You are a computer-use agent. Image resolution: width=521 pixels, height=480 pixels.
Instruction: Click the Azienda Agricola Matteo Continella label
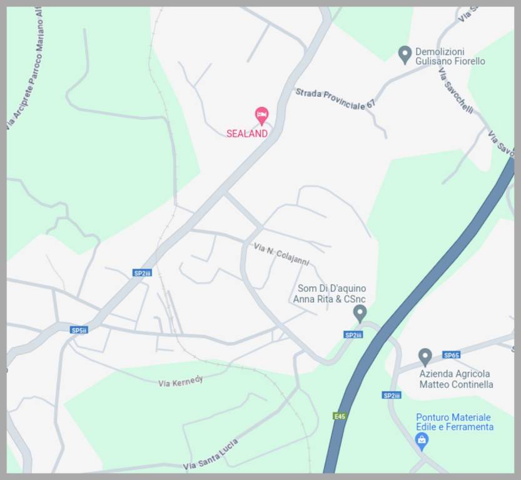[x=456, y=379]
